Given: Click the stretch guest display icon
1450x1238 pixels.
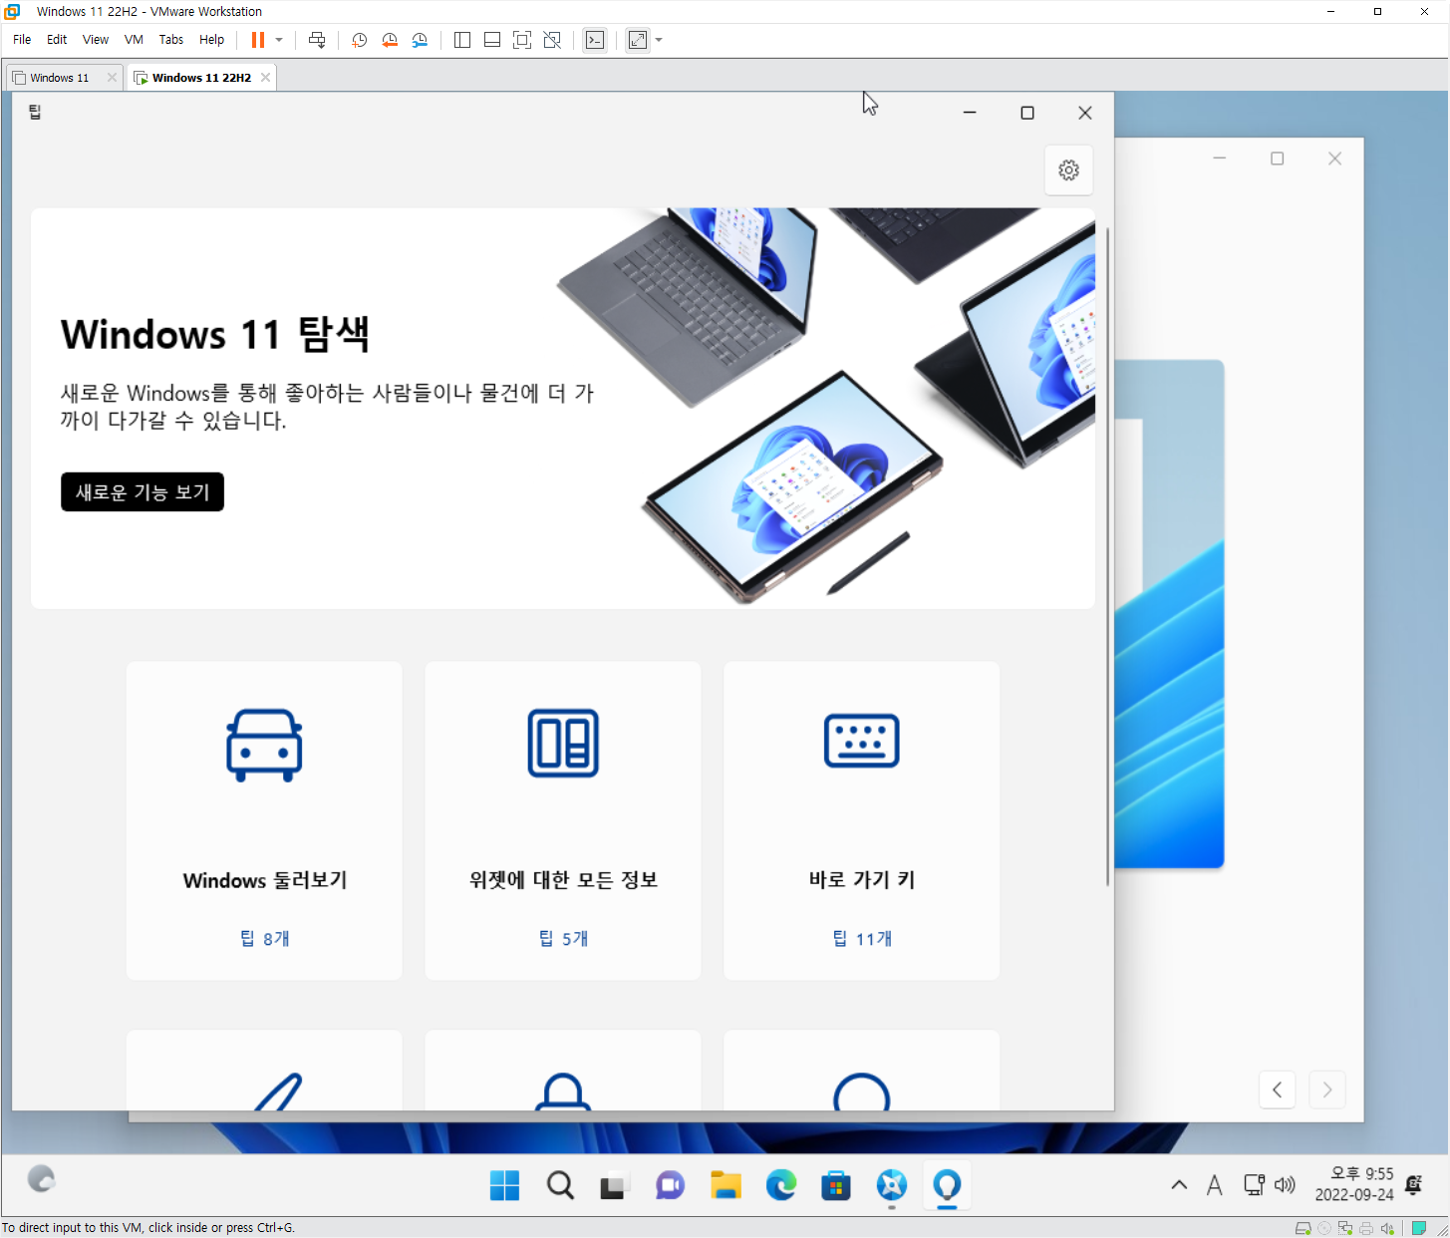Looking at the screenshot, I should pyautogui.click(x=638, y=40).
